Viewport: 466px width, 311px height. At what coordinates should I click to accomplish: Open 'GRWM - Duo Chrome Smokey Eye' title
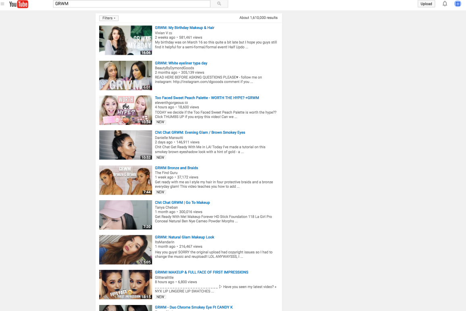click(194, 307)
